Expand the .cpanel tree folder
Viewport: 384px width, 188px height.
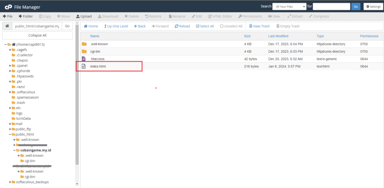(x=10, y=66)
